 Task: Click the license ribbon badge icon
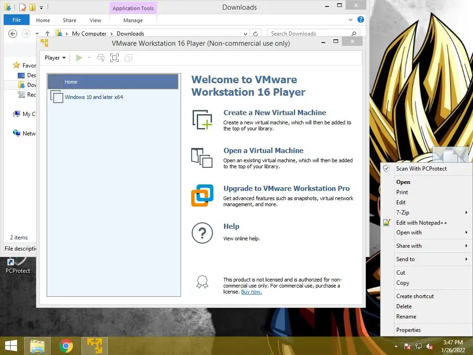(202, 282)
